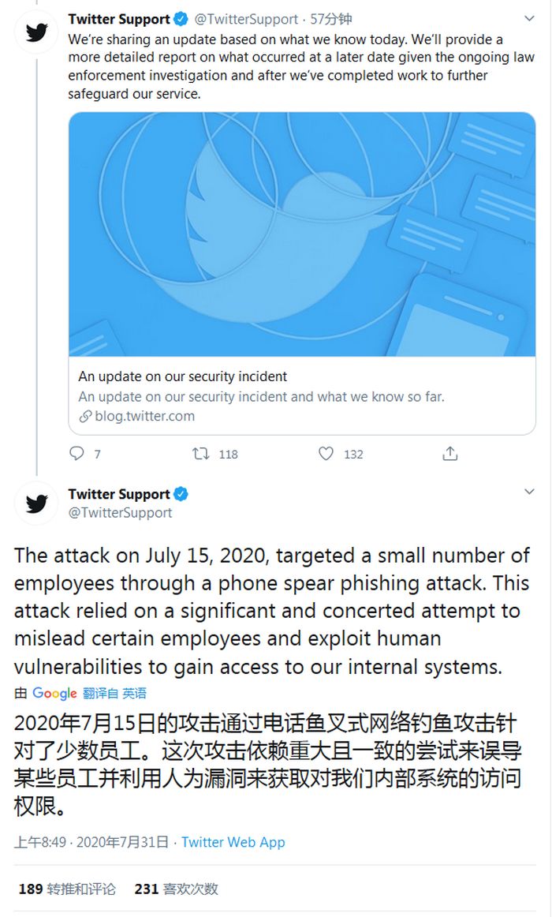View 189 转推和评论 count
The width and height of the screenshot is (552, 917).
tap(69, 888)
